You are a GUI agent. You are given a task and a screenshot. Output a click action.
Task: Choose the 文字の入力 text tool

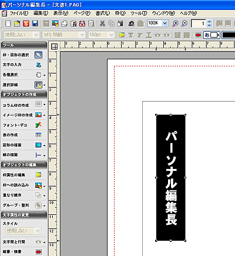38,65
